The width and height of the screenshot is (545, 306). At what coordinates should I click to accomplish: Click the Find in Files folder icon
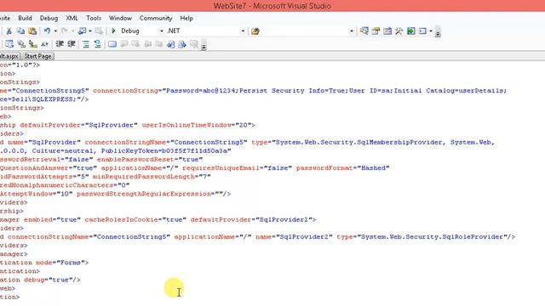pos(255,31)
